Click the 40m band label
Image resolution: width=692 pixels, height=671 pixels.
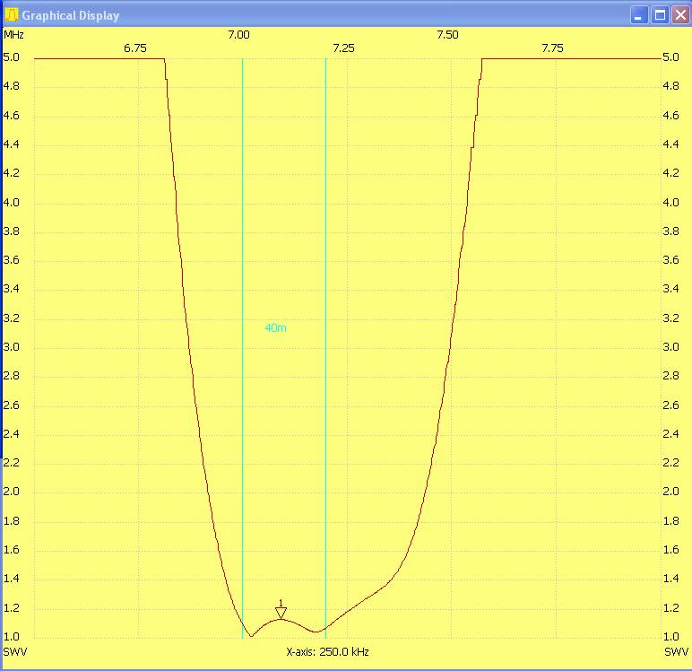pos(275,328)
